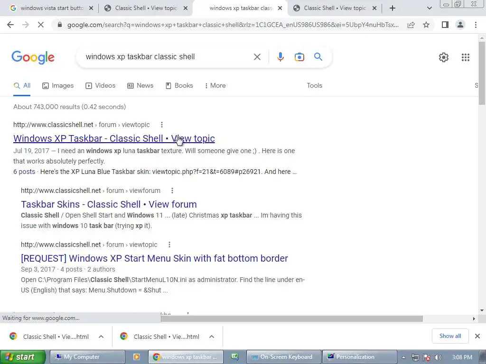
Task: Search by image with camera icon
Action: tap(299, 57)
